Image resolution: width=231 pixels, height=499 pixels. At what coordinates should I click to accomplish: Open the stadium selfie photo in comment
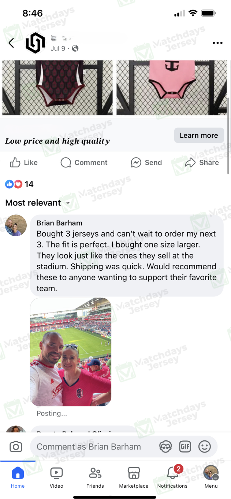pos(71,352)
